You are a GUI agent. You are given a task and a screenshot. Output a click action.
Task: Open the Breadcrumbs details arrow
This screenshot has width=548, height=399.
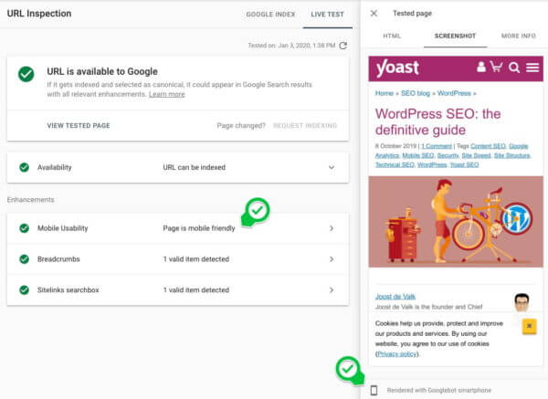tap(332, 259)
